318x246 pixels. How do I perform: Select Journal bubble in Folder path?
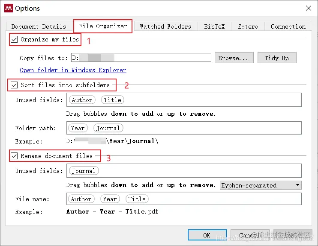[x=108, y=128]
